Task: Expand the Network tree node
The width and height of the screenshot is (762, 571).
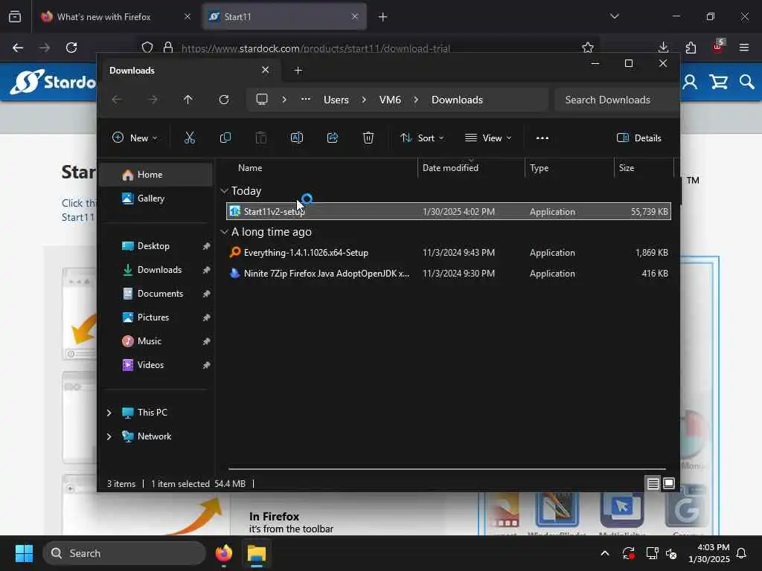Action: (x=109, y=436)
